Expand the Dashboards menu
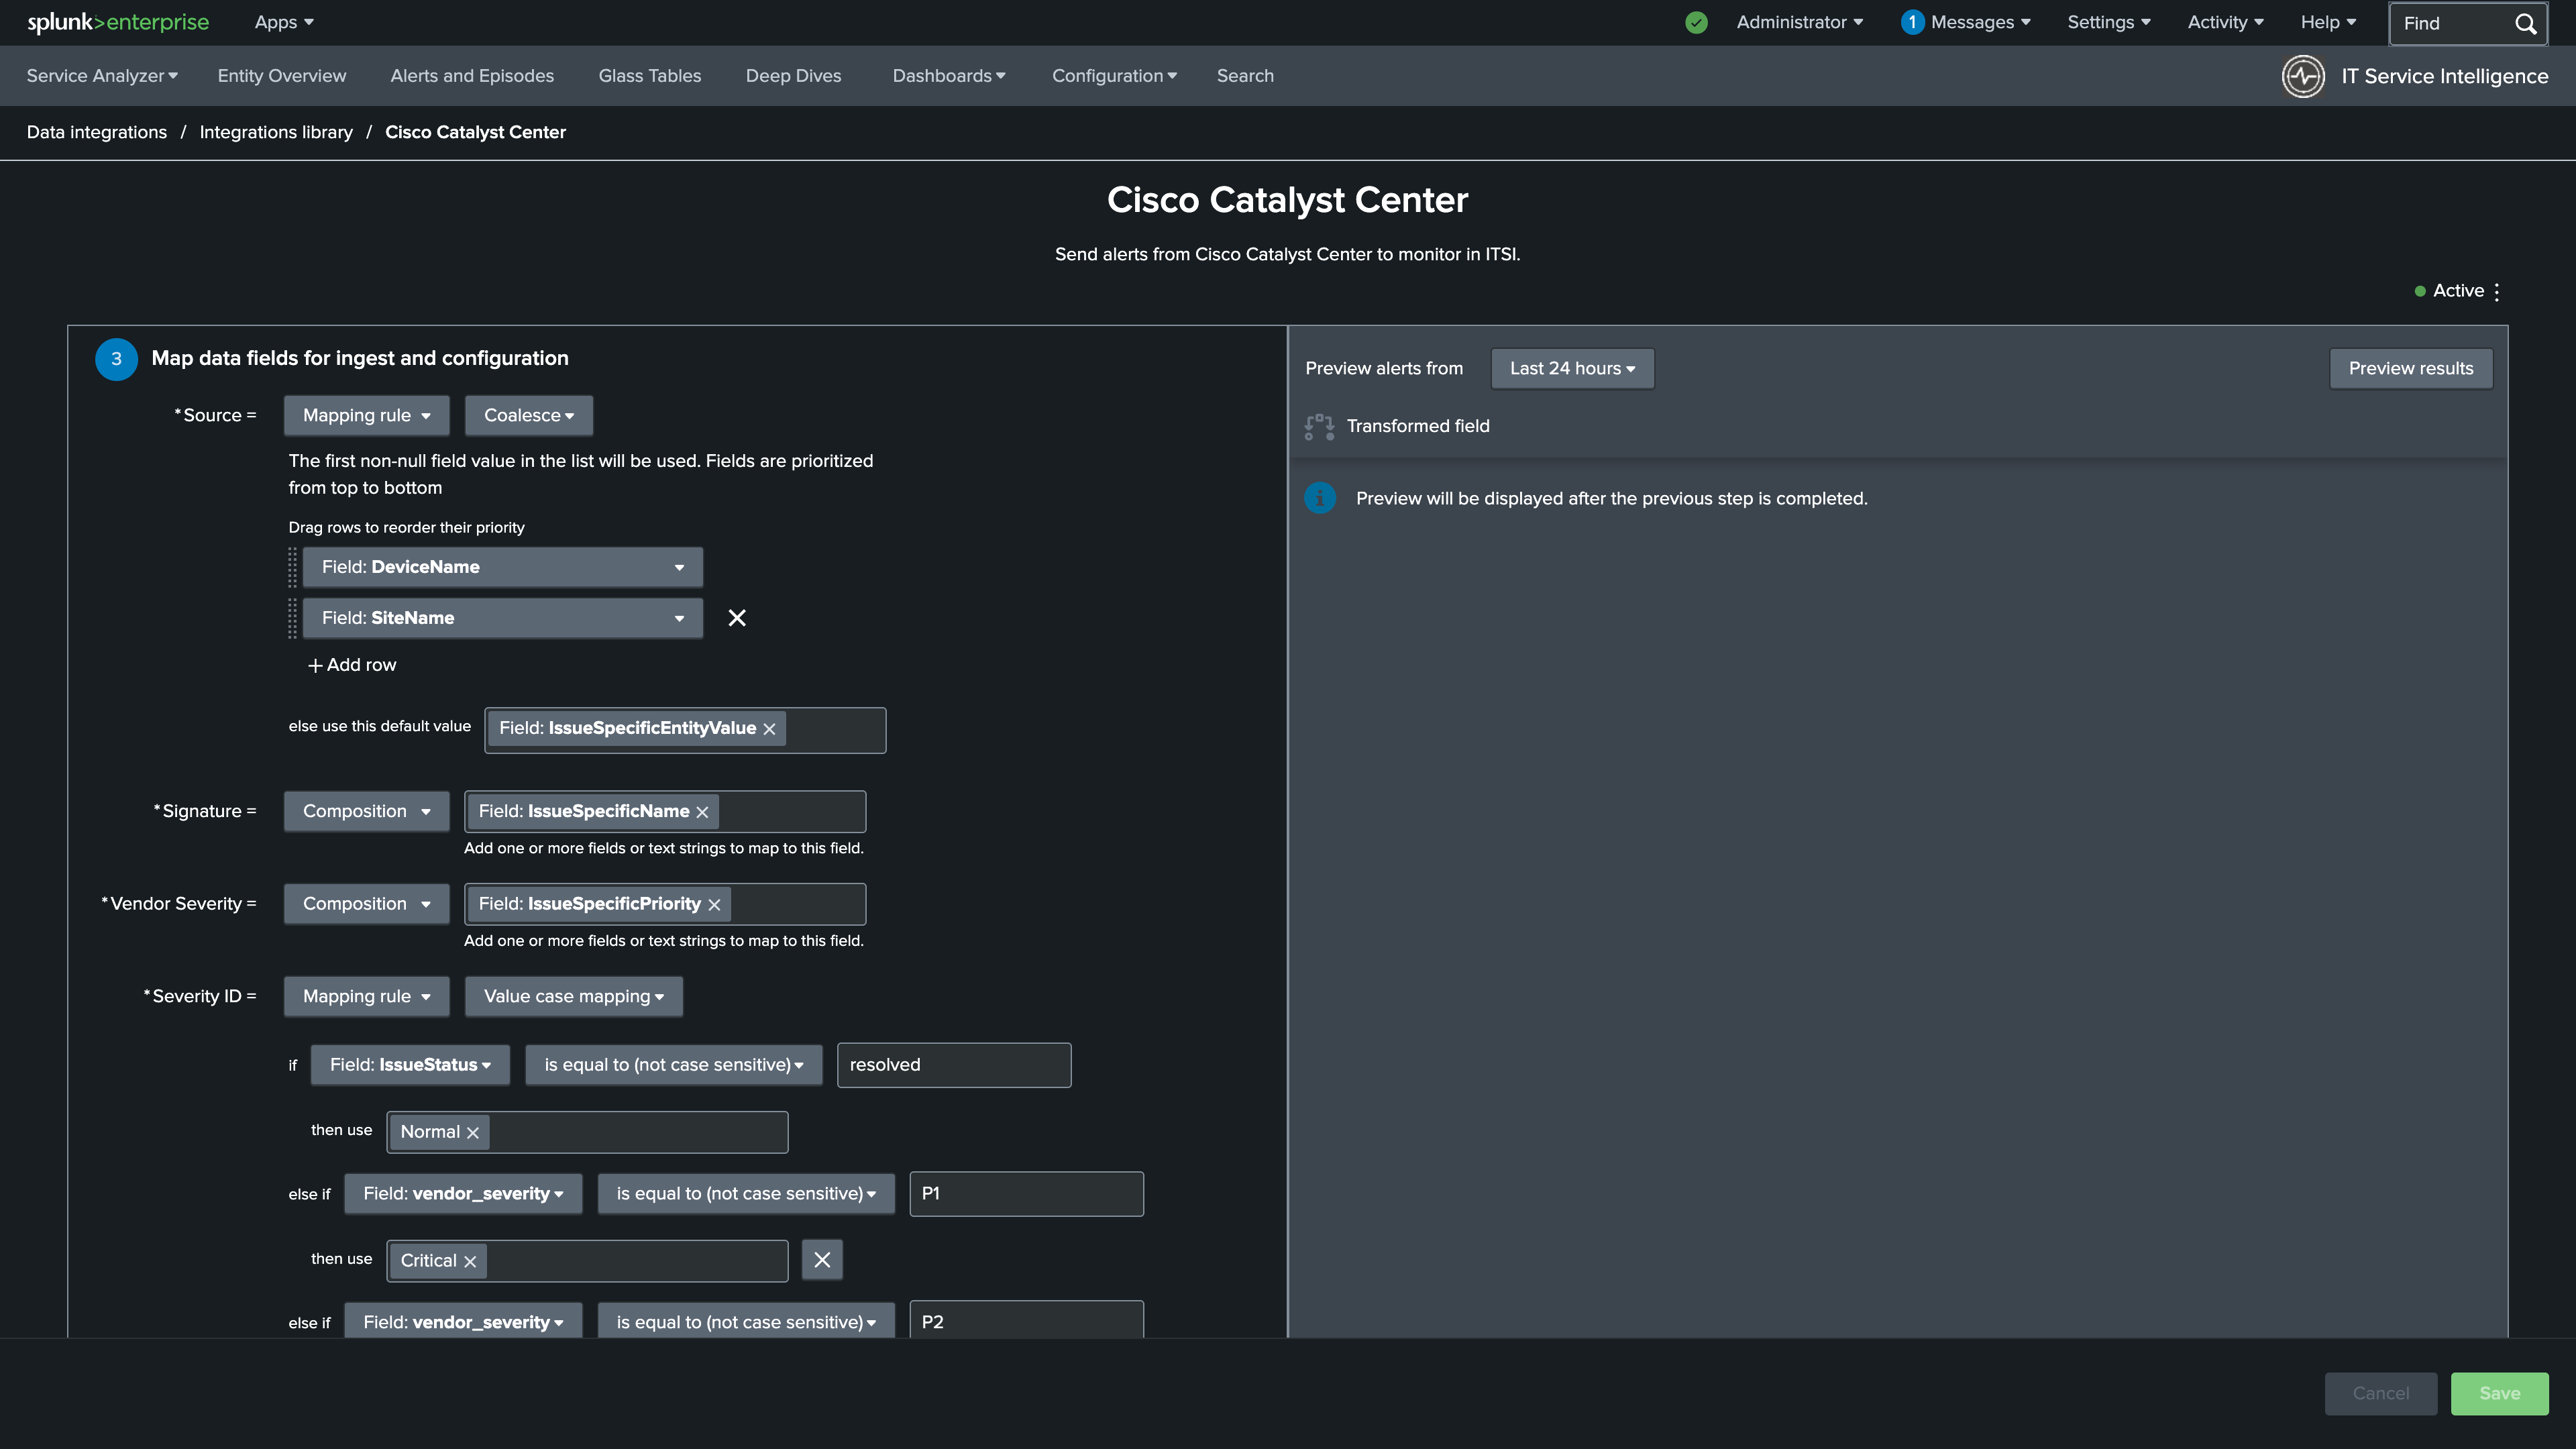This screenshot has height=1449, width=2576. tap(949, 76)
